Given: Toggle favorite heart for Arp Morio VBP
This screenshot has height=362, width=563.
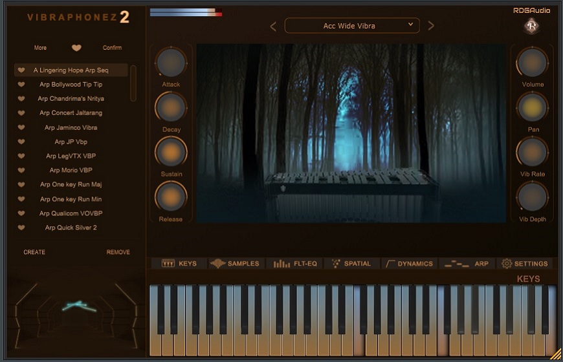Looking at the screenshot, I should pos(21,170).
